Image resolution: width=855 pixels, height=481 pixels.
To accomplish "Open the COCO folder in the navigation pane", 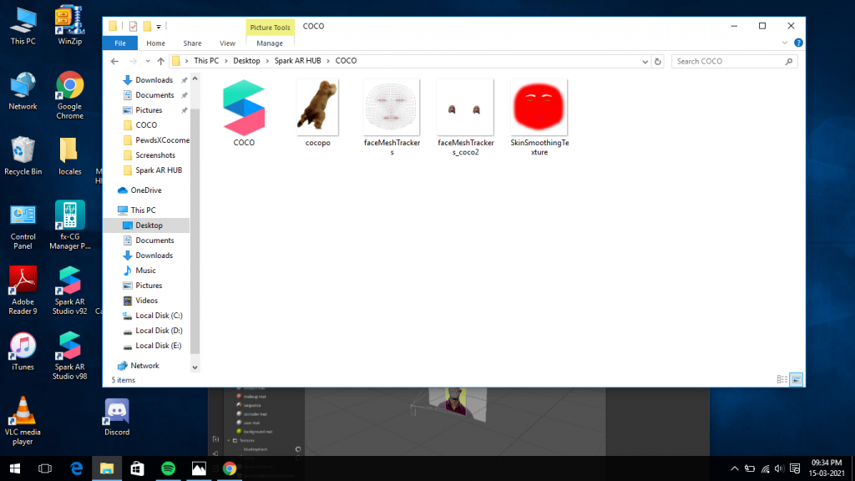I will point(146,125).
